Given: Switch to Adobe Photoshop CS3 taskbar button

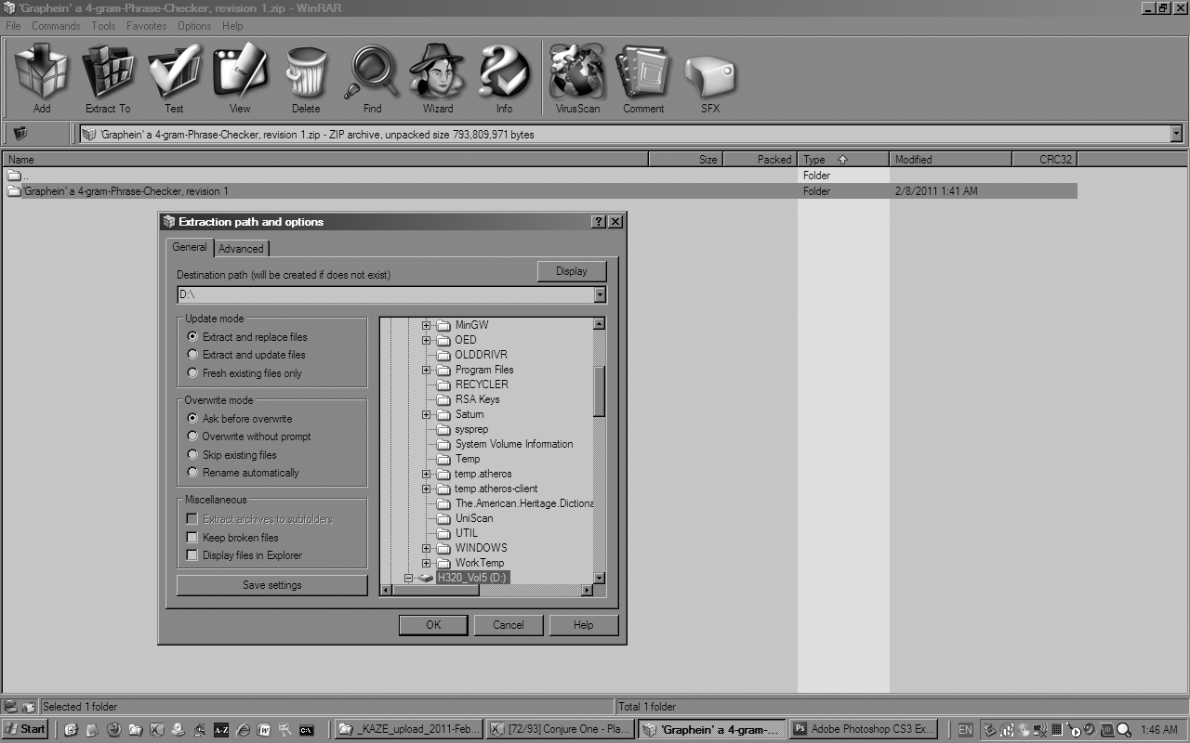Looking at the screenshot, I should [x=865, y=729].
